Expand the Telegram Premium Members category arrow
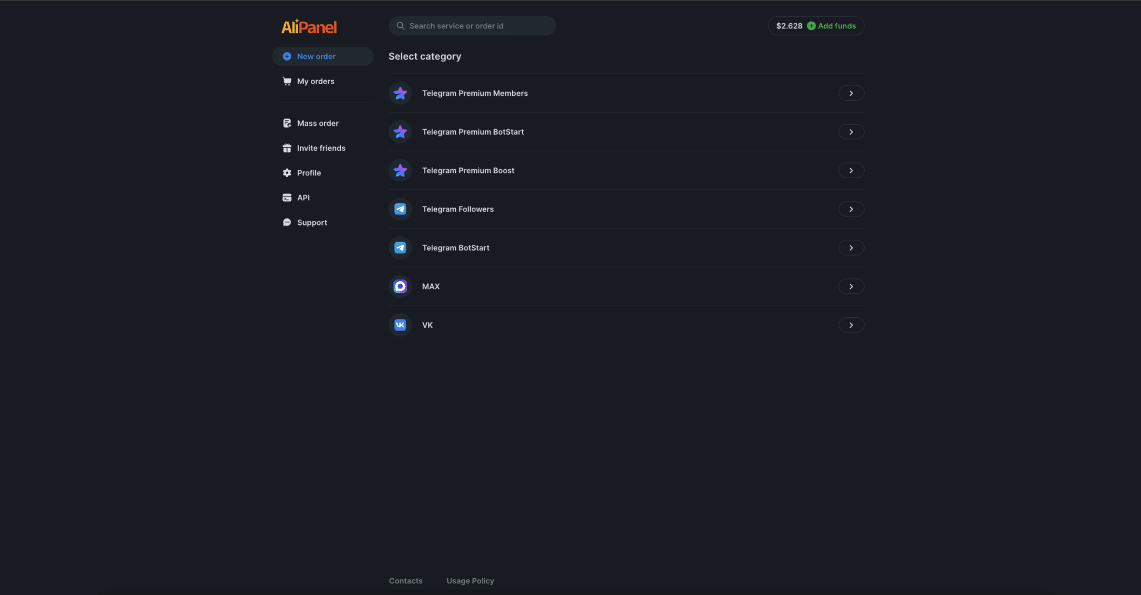This screenshot has width=1141, height=595. tap(851, 93)
